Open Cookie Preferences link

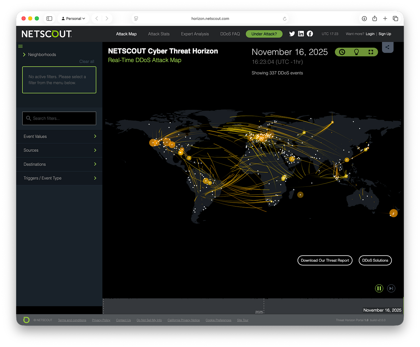click(218, 320)
